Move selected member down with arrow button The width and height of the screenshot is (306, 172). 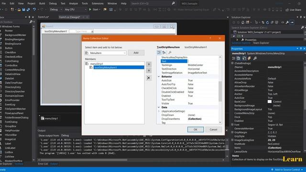[x=149, y=70]
